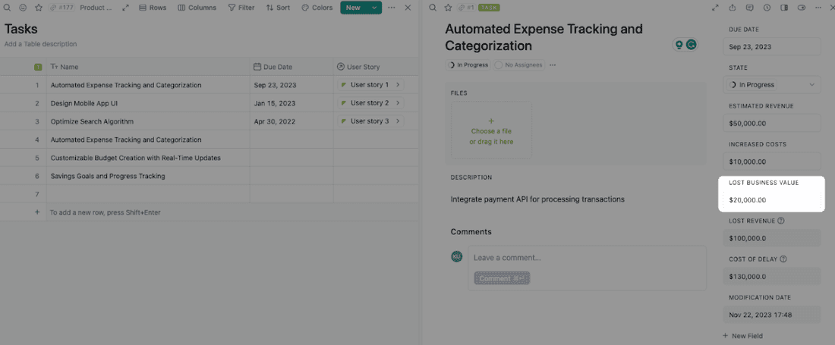Open the Columns menu
Screen dimensions: 835x345
click(197, 8)
